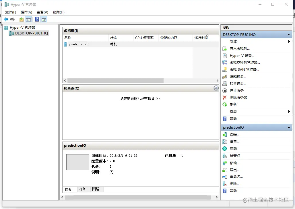Sort by 状态 column header

(121, 38)
